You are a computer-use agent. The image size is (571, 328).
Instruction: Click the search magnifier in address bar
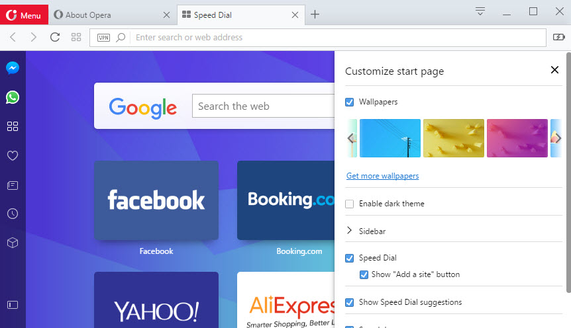pyautogui.click(x=121, y=38)
